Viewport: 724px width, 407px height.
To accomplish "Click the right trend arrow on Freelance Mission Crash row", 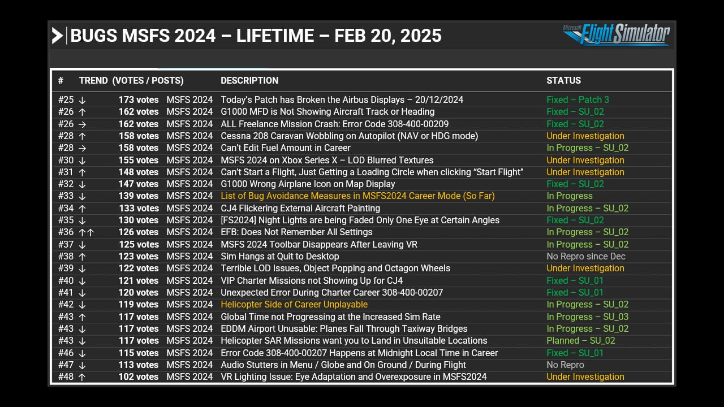I will click(83, 124).
